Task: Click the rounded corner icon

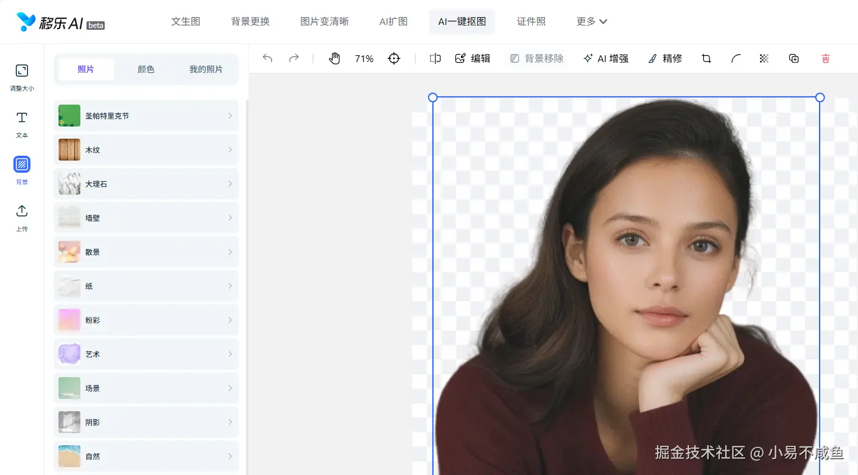Action: tap(736, 58)
